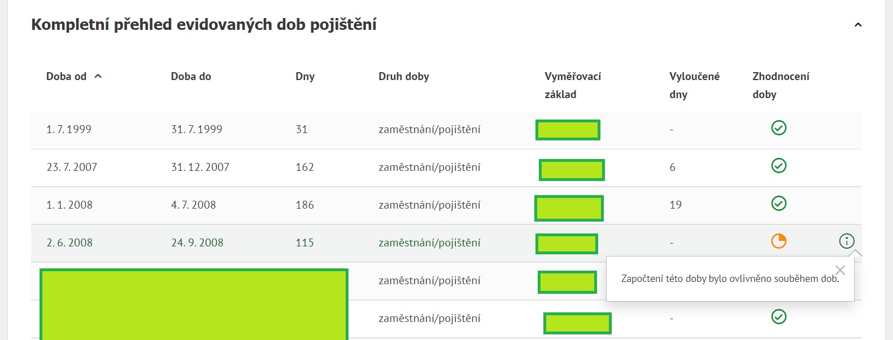Screen dimensions: 893x340
Task: Click the Zhodnocení doby column header
Action: tap(781, 85)
